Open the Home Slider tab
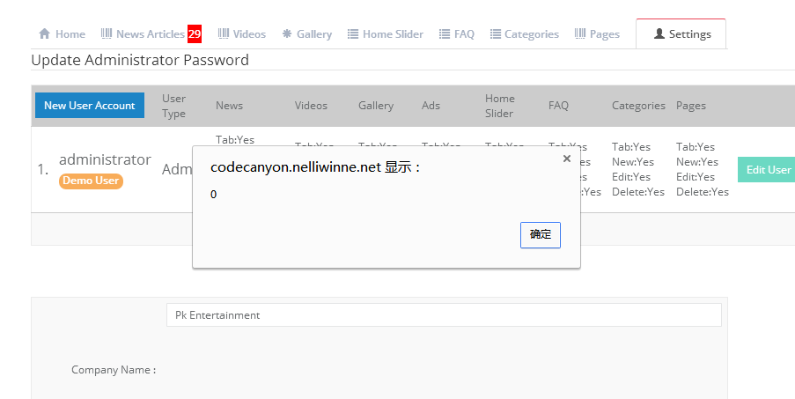 click(386, 34)
